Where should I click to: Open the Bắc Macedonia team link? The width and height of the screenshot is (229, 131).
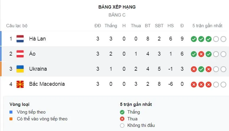[x=47, y=84]
